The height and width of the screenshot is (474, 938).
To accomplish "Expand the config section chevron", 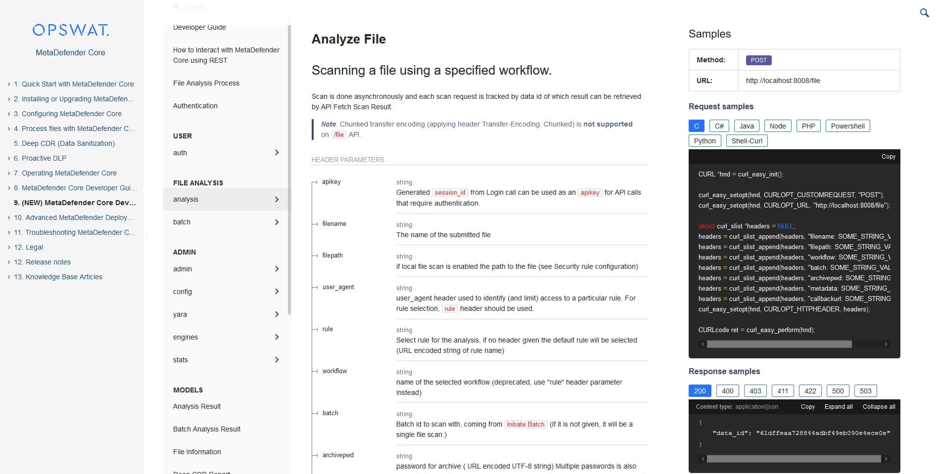I will [277, 292].
